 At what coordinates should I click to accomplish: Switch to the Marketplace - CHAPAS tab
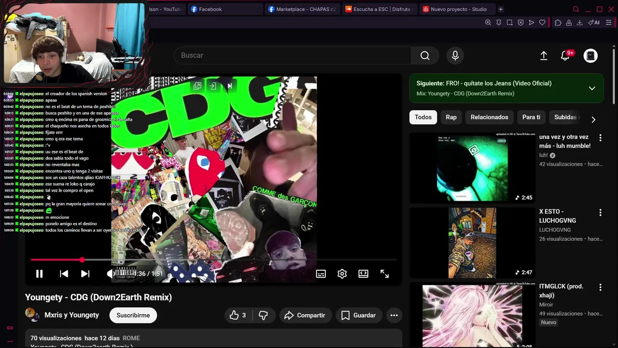tap(302, 9)
